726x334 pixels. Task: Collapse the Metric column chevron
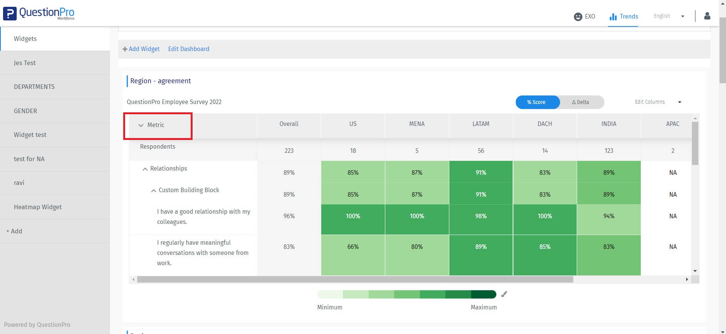point(141,125)
